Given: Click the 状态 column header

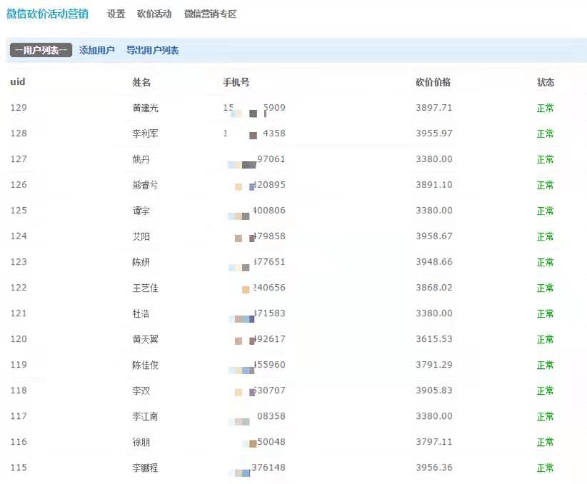Looking at the screenshot, I should pyautogui.click(x=546, y=82).
